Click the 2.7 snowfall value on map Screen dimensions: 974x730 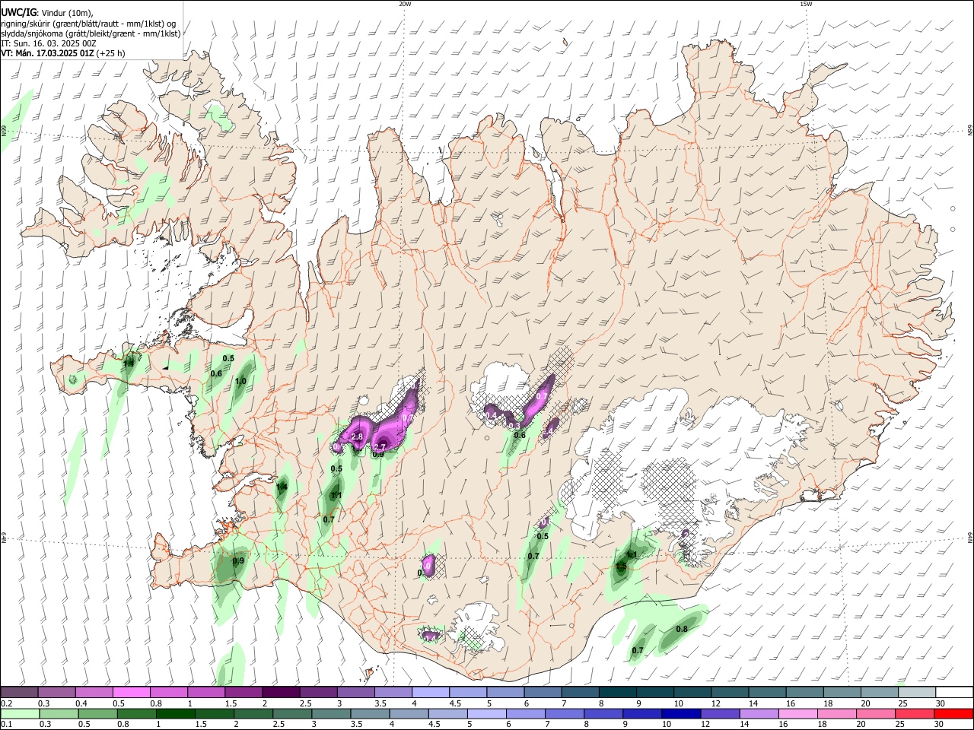(x=381, y=446)
